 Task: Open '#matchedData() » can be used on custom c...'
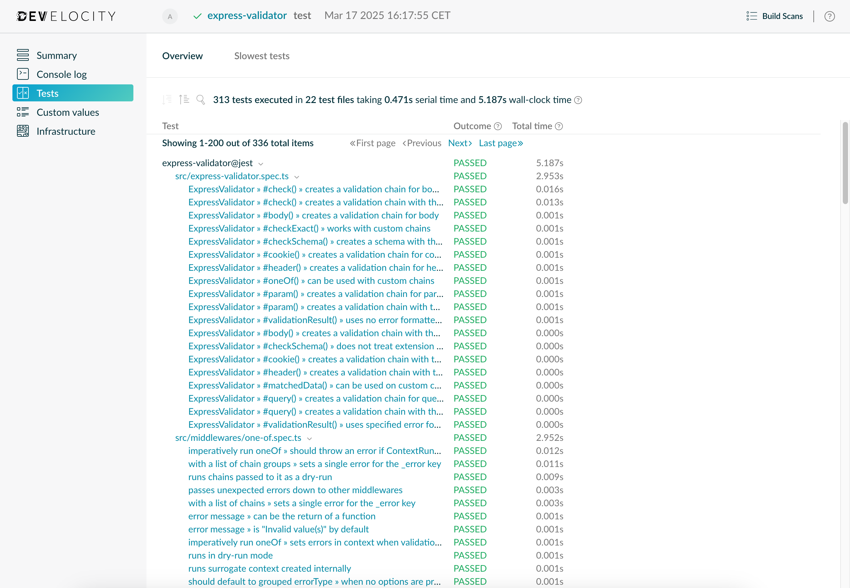[315, 385]
